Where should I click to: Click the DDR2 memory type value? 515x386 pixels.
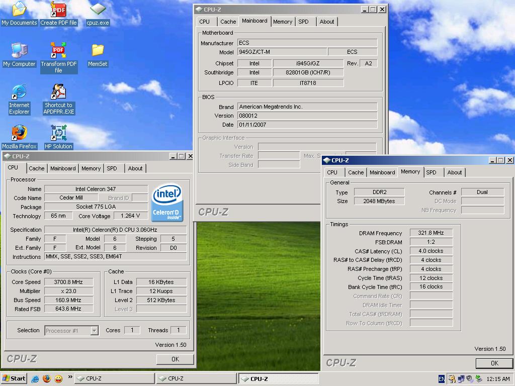[x=379, y=192]
